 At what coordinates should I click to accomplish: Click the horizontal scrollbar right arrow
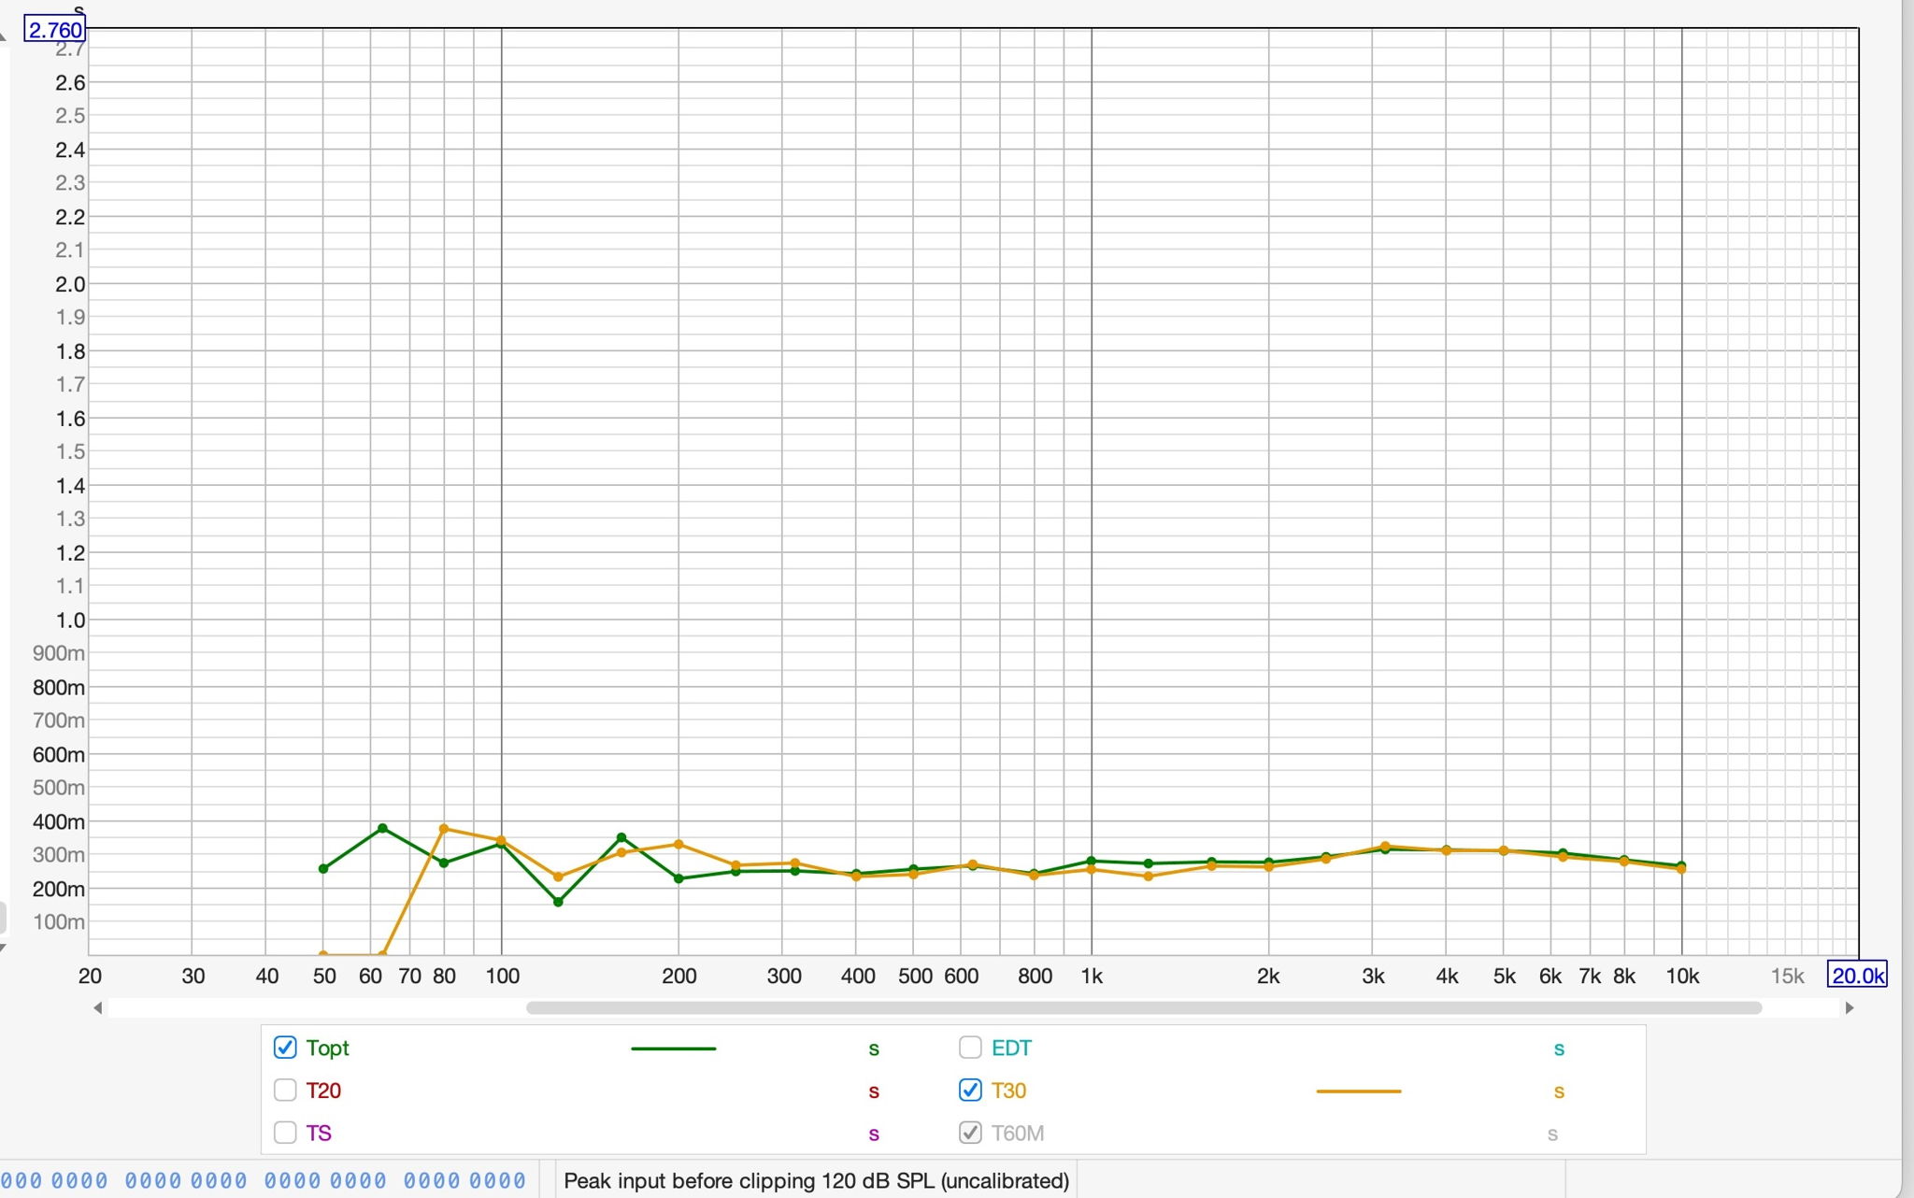click(x=1849, y=1007)
